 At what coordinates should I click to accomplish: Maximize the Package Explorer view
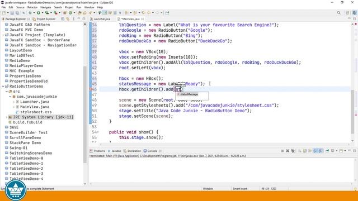84,19
